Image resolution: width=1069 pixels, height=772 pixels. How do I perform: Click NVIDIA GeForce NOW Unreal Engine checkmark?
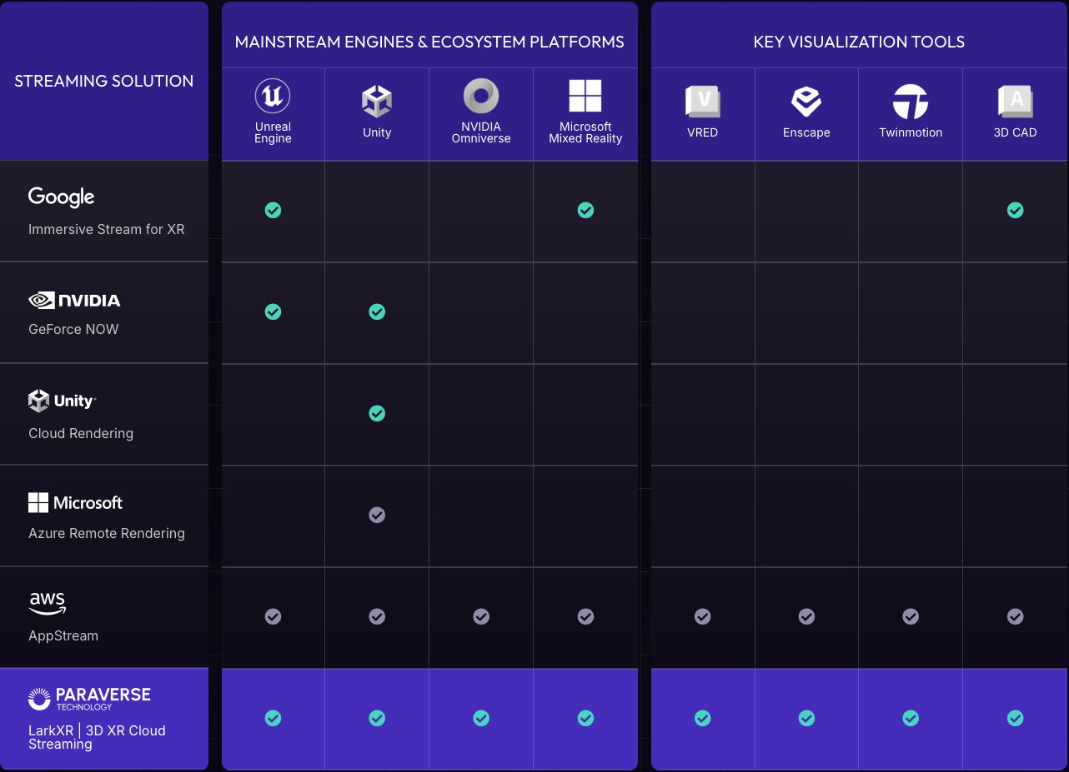[x=273, y=311]
